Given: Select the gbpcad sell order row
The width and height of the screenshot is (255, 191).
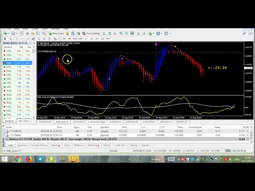Looking at the screenshot, I should (x=120, y=135).
